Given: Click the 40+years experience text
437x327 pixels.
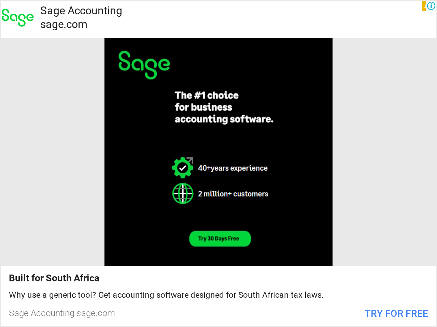Looking at the screenshot, I should (x=233, y=168).
